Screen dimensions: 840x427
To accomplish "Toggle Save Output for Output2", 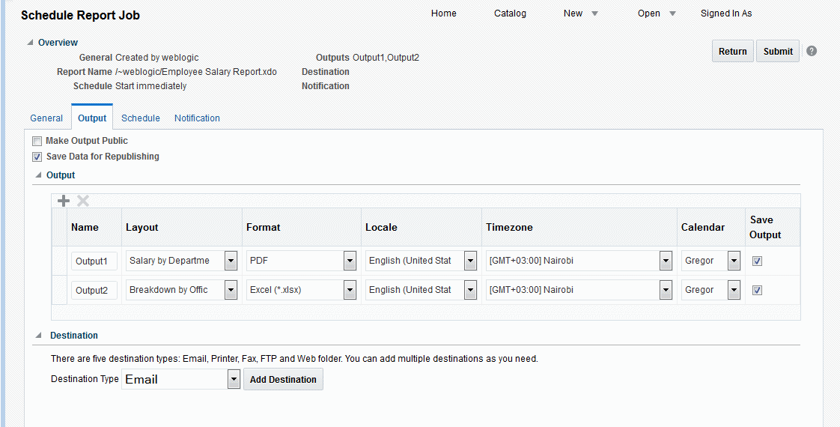I will [x=757, y=290].
